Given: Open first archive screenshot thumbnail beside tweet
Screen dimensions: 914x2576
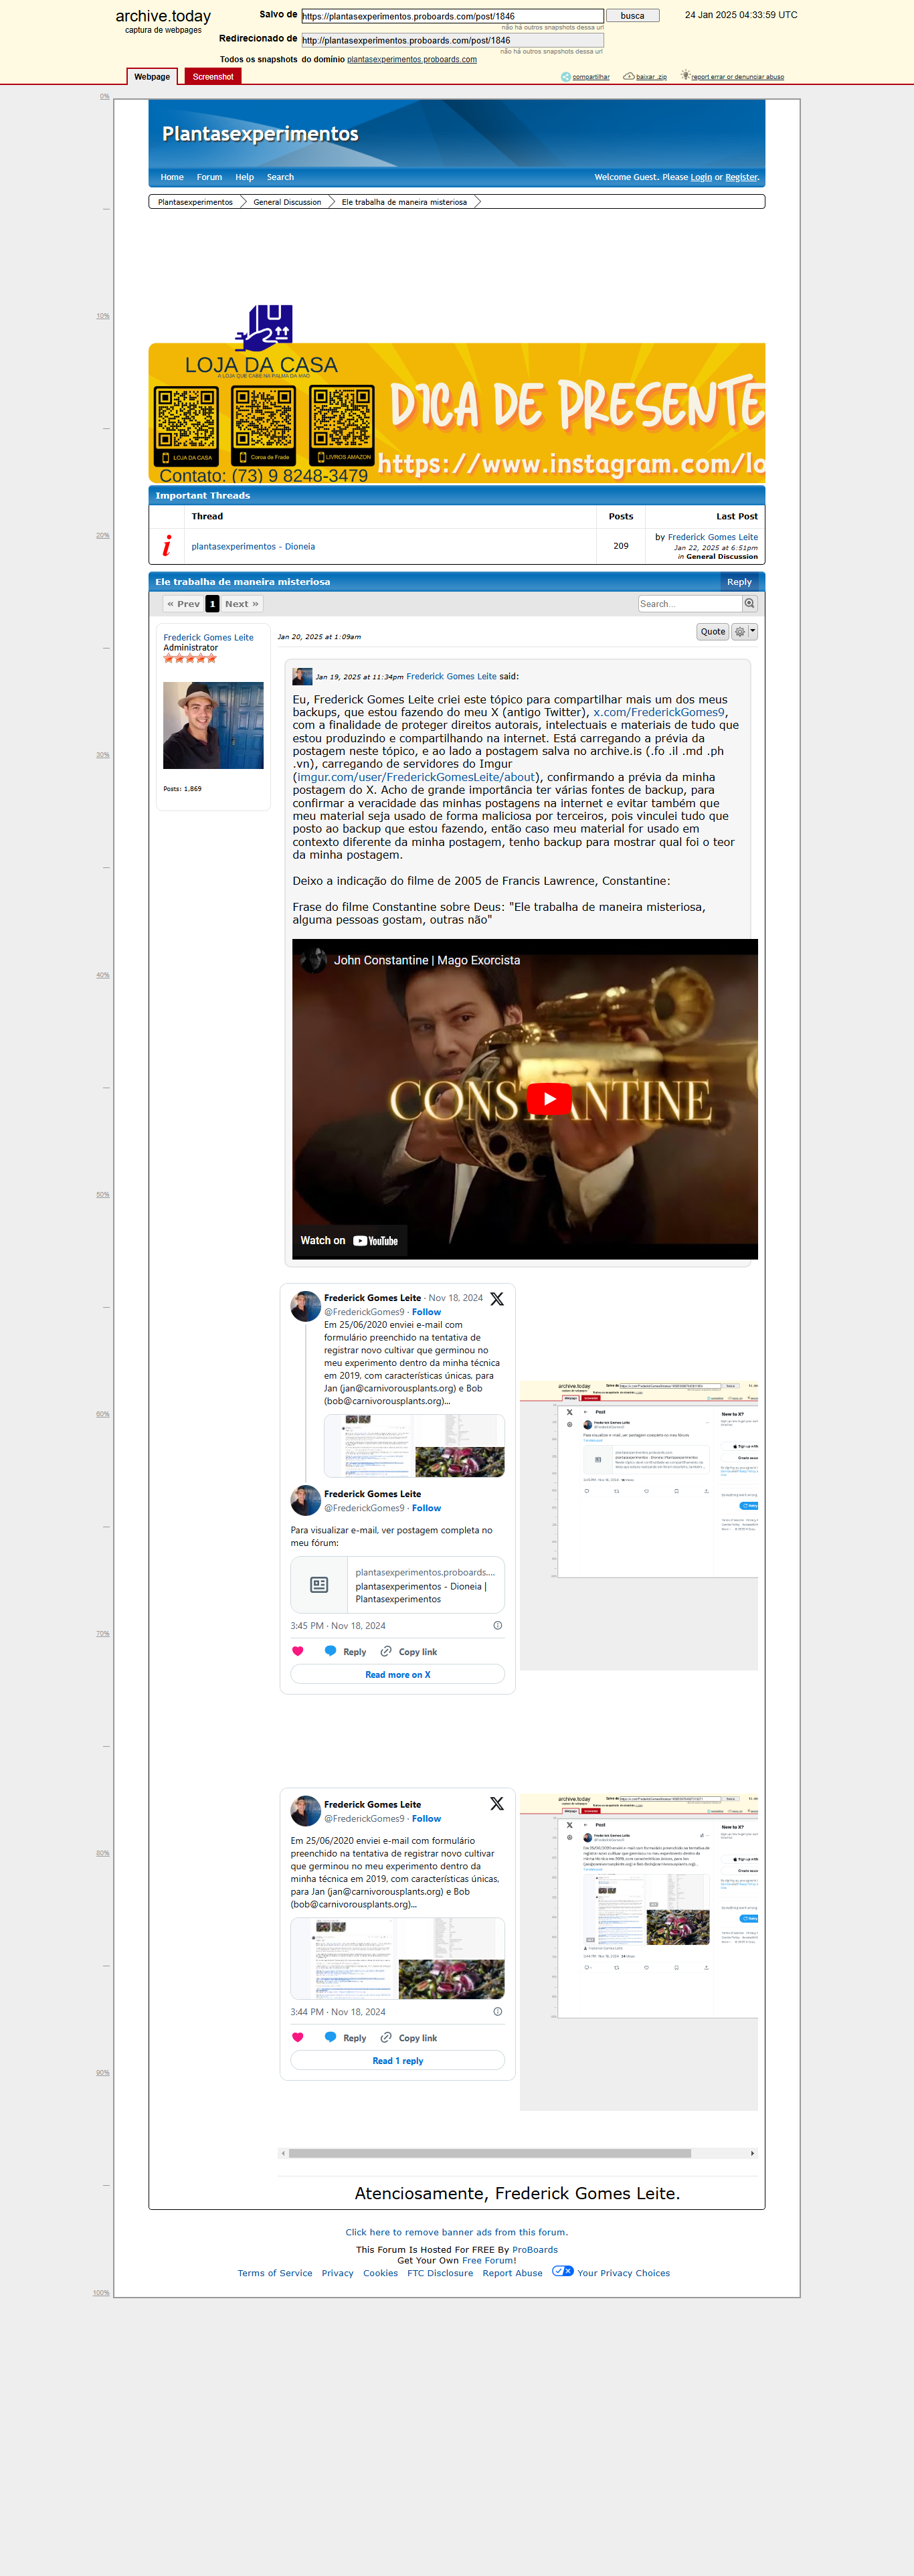Looking at the screenshot, I should click(x=638, y=1525).
